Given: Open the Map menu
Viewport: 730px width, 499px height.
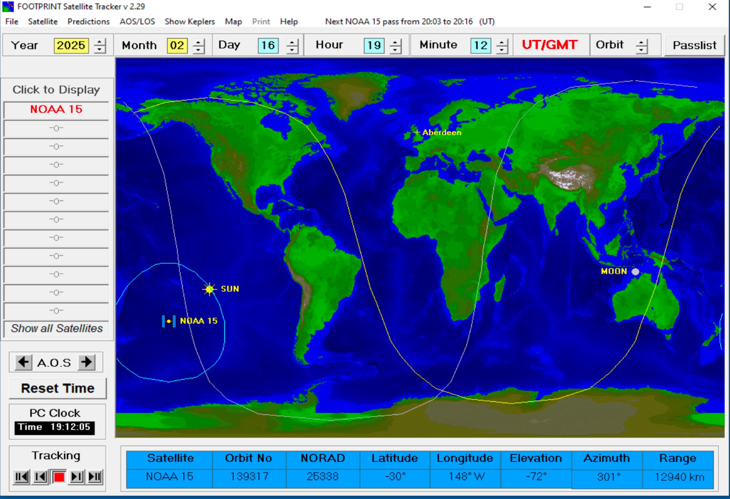Looking at the screenshot, I should tap(233, 21).
